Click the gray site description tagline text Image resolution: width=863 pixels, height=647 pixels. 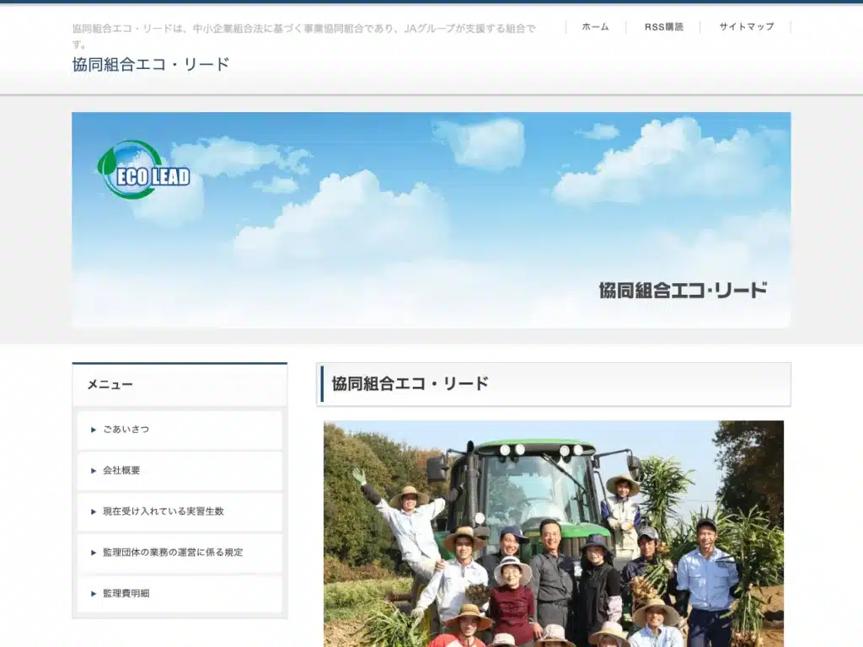coord(303,35)
